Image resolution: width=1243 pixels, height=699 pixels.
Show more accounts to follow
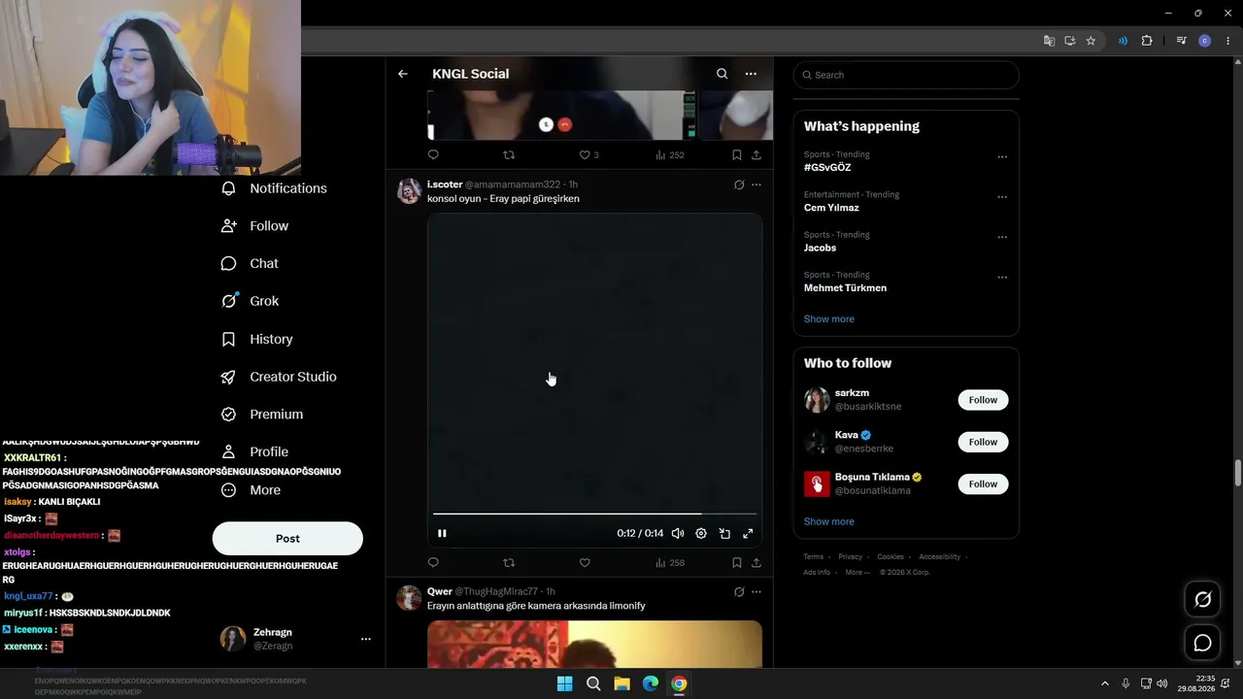[829, 522]
